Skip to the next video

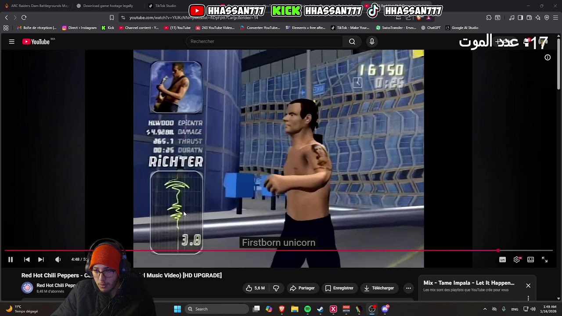pos(41,259)
